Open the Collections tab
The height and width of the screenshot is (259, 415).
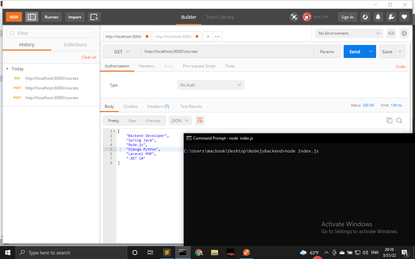click(75, 45)
